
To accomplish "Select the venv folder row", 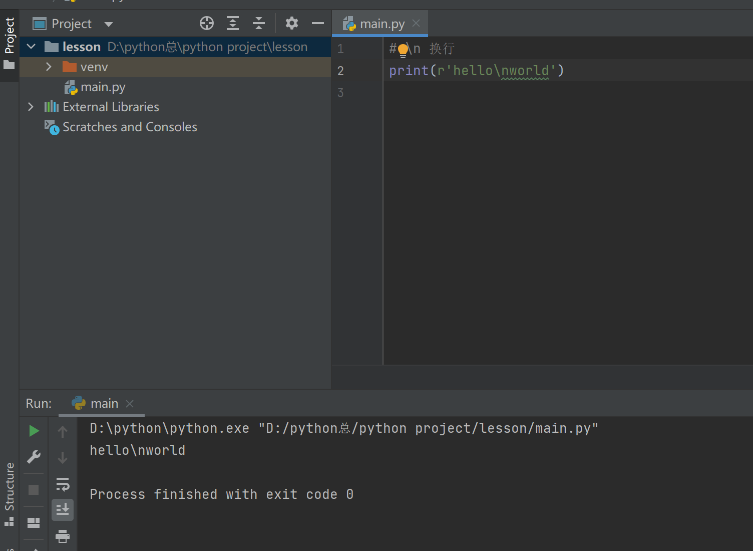I will [x=175, y=67].
